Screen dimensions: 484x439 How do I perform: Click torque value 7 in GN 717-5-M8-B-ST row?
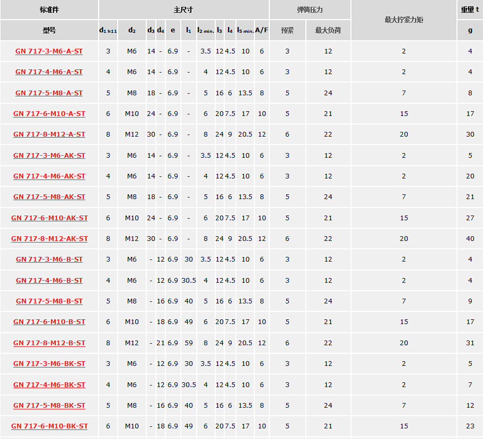(404, 301)
